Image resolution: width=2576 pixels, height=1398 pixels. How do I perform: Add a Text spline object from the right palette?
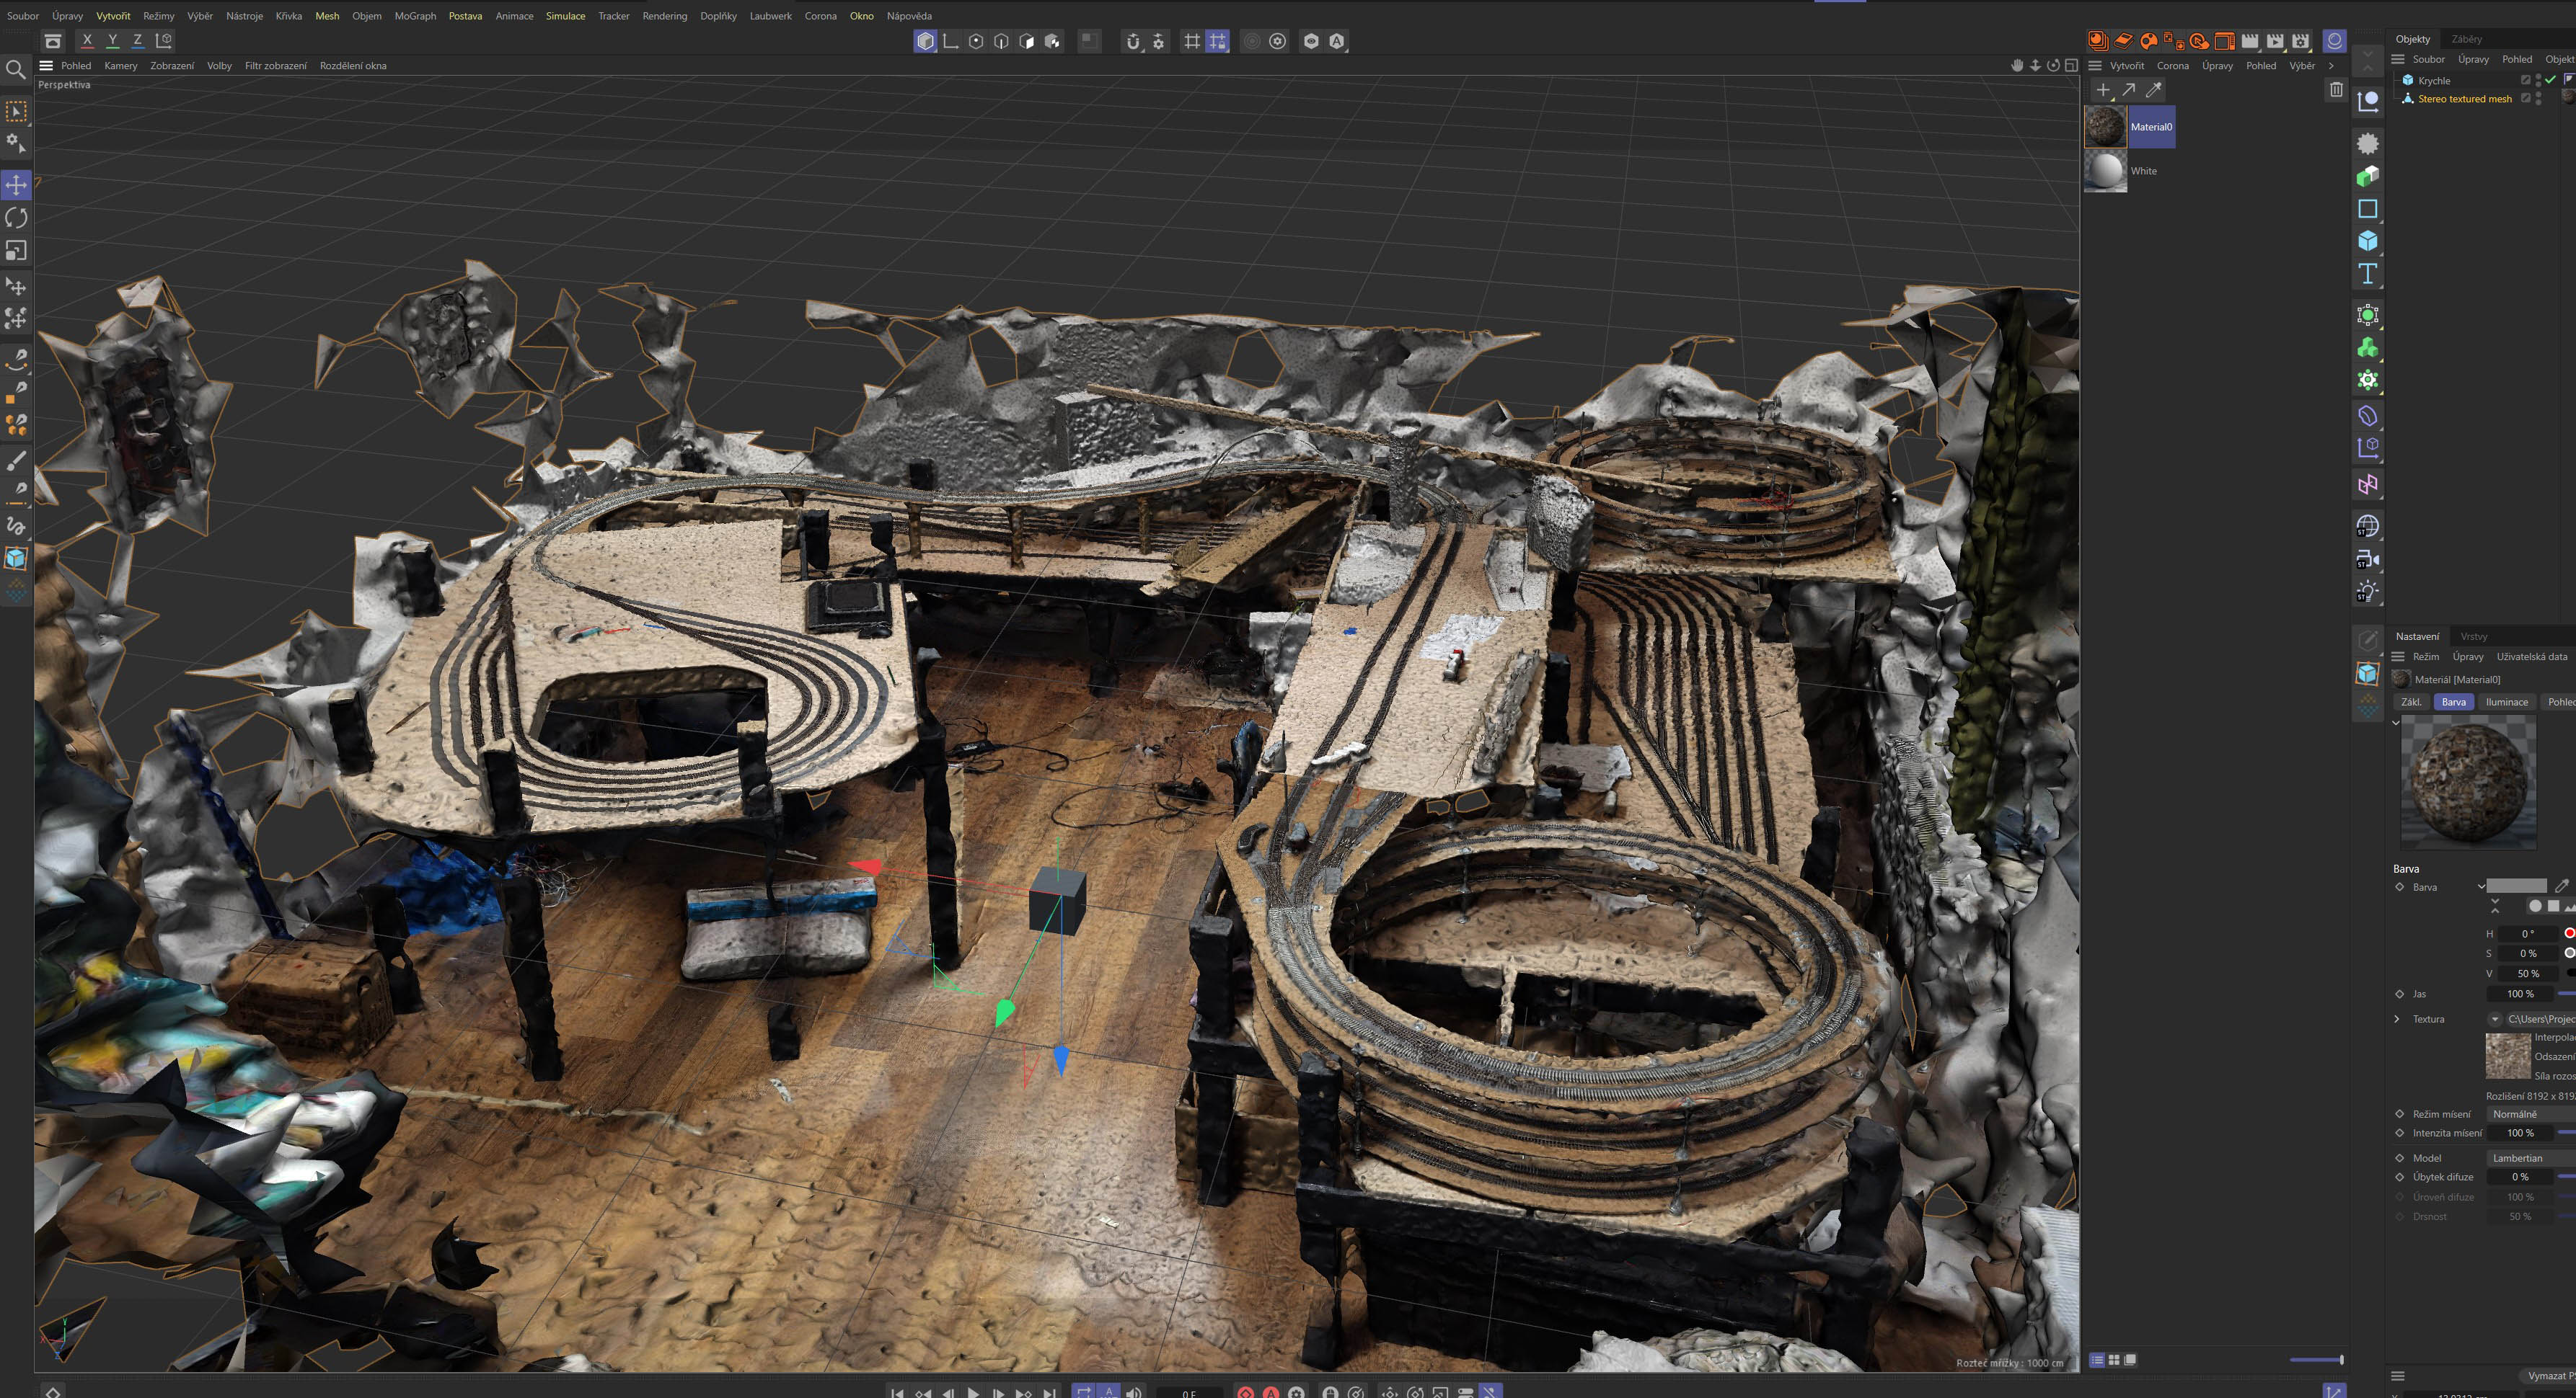[2367, 274]
